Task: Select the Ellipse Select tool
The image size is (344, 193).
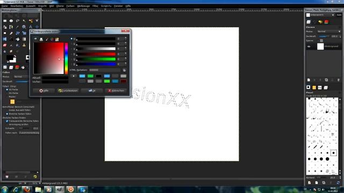Action: 11,21
